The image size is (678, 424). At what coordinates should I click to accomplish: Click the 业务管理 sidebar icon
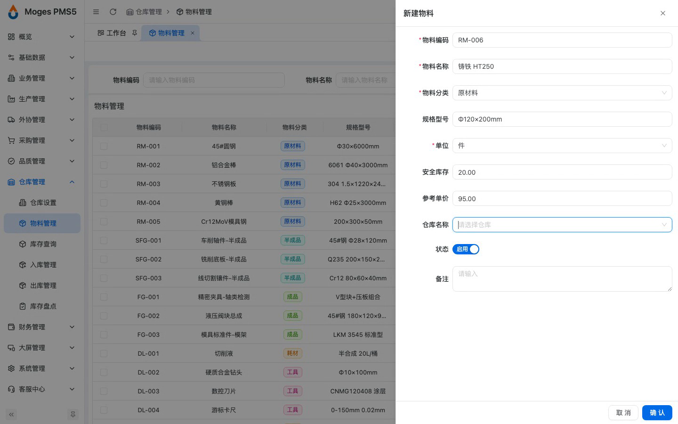tap(11, 78)
